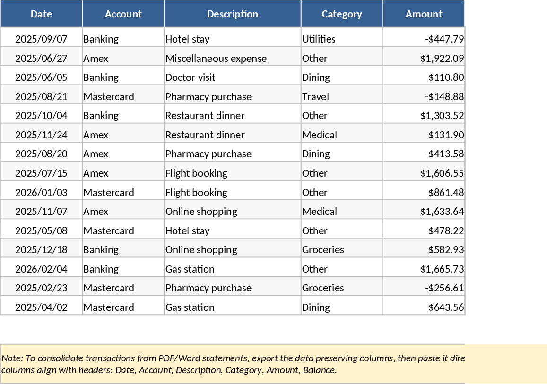
Task: Click the Amount column header
Action: (424, 14)
